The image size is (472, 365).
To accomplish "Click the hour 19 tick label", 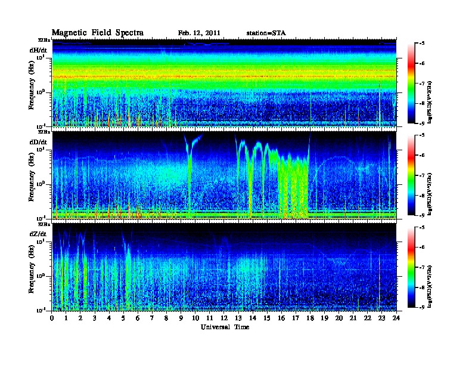I will click(x=324, y=318).
